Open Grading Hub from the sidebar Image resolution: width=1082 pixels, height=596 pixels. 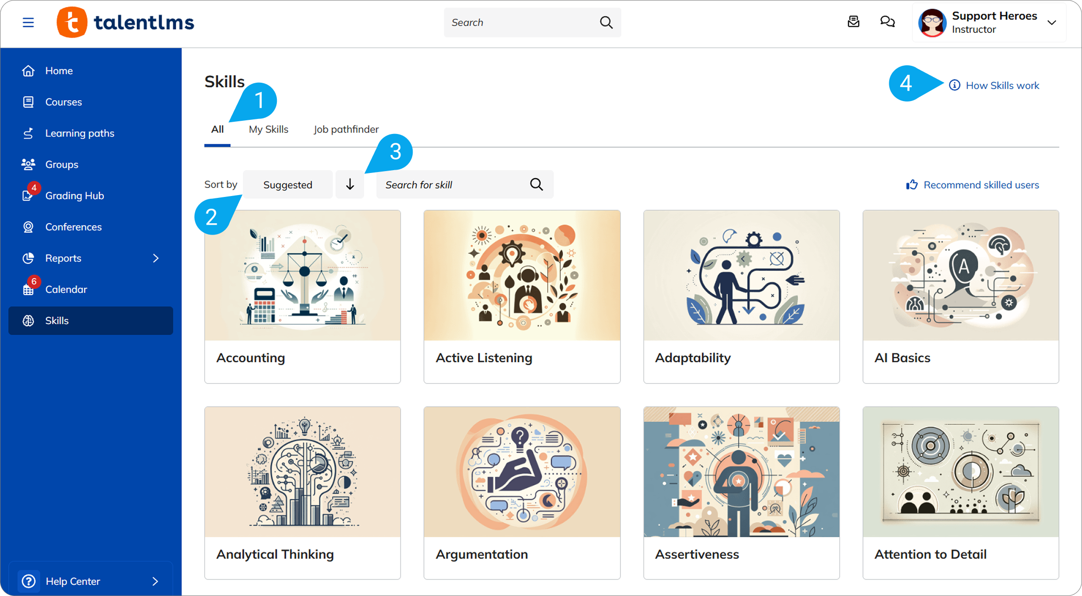click(x=74, y=196)
